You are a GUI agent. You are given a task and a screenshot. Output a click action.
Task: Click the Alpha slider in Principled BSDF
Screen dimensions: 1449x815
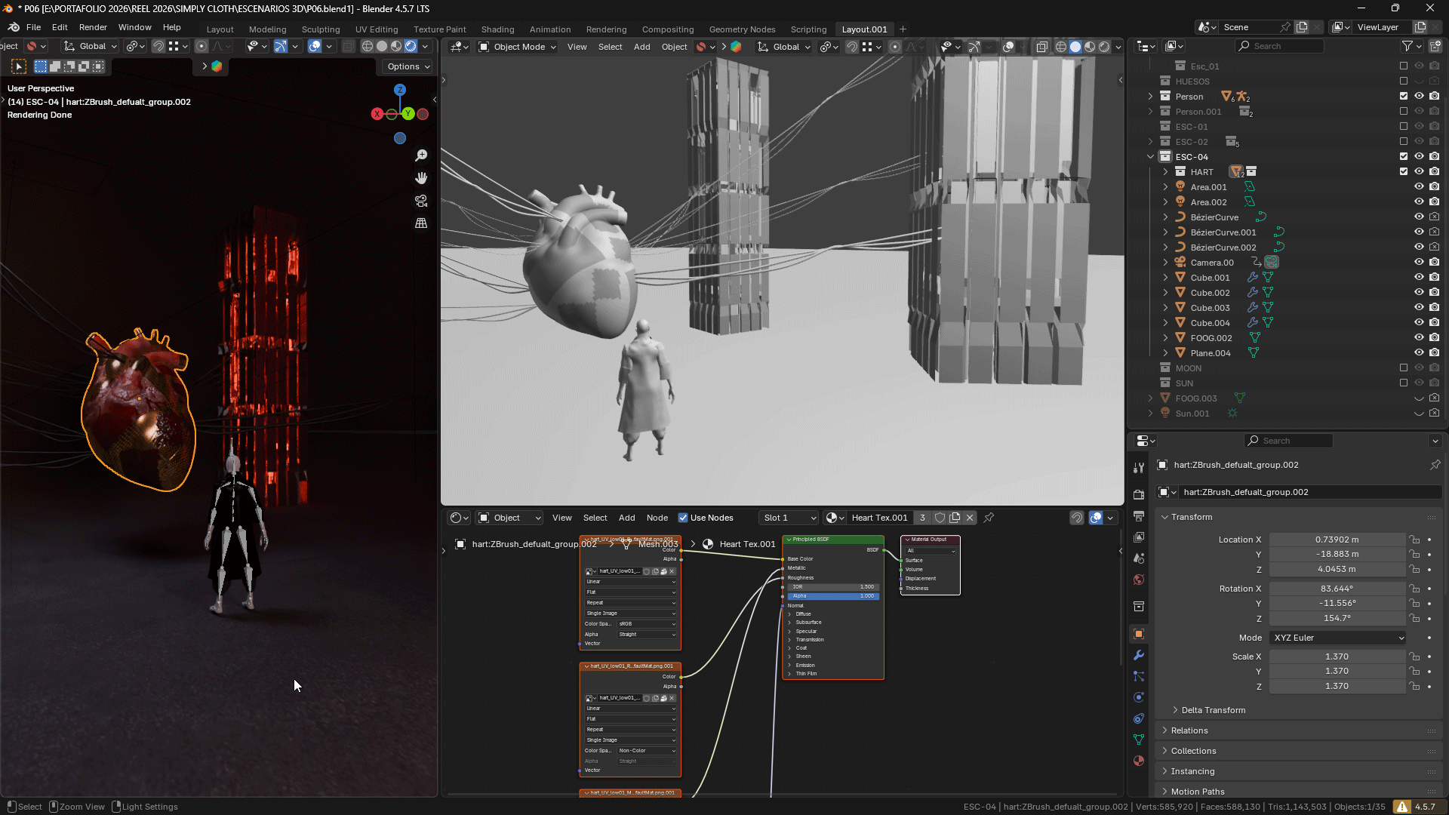pos(833,596)
